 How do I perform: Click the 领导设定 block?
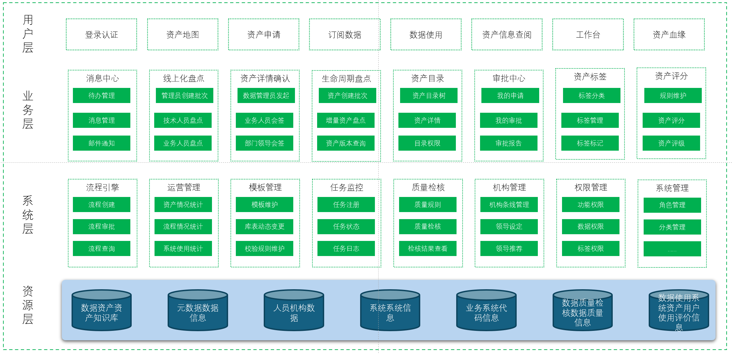point(509,226)
